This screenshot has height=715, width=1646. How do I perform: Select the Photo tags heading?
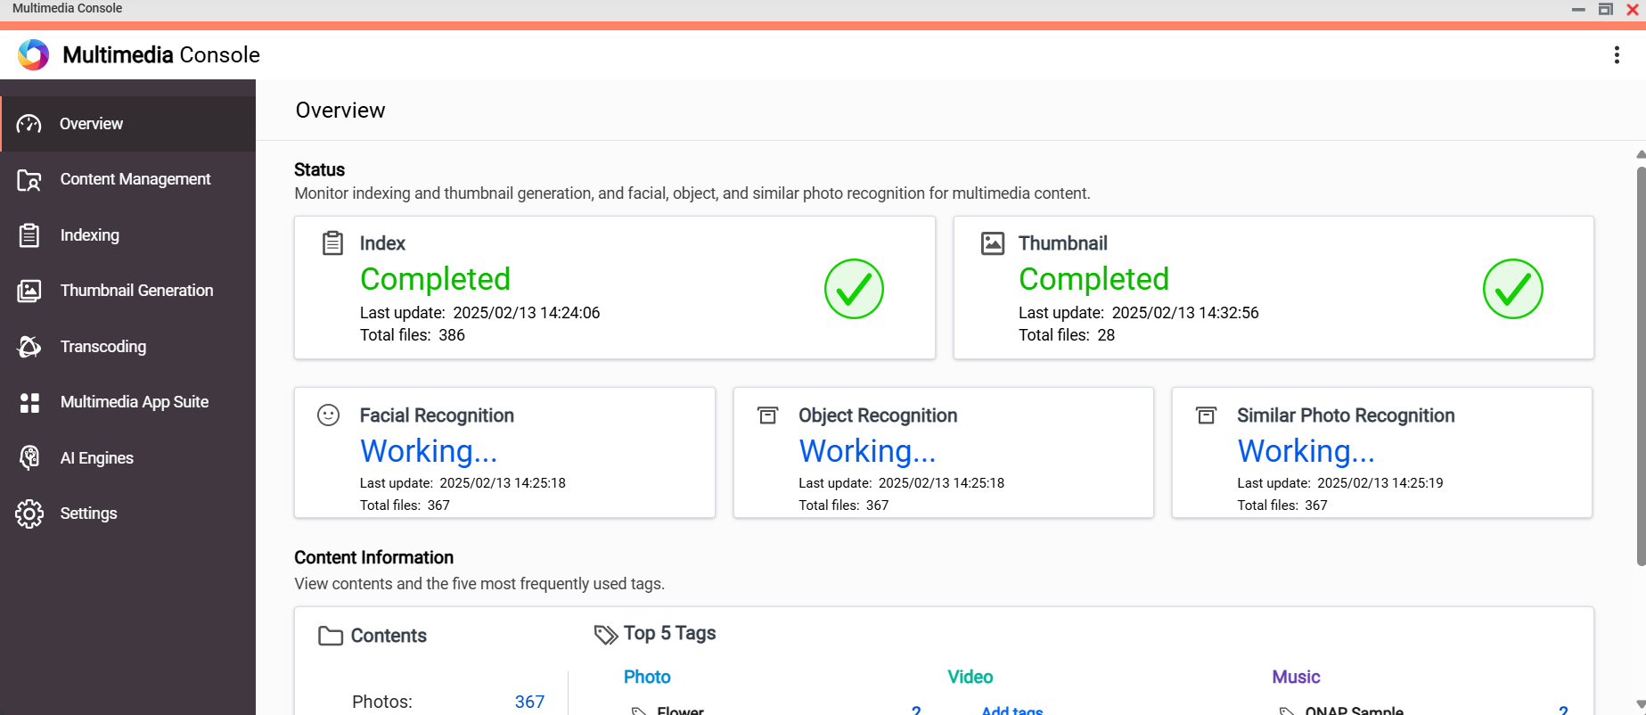647,677
